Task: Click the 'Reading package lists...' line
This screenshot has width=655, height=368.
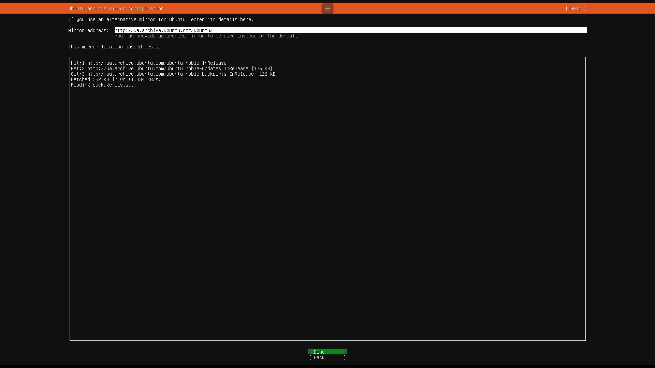Action: coord(103,85)
